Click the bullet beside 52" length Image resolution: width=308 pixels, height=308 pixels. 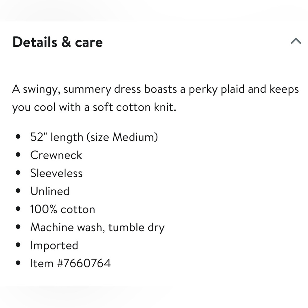[18, 136]
